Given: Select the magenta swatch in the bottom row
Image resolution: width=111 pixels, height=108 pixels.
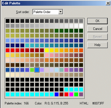Looking at the screenshot, I should click(71, 94).
